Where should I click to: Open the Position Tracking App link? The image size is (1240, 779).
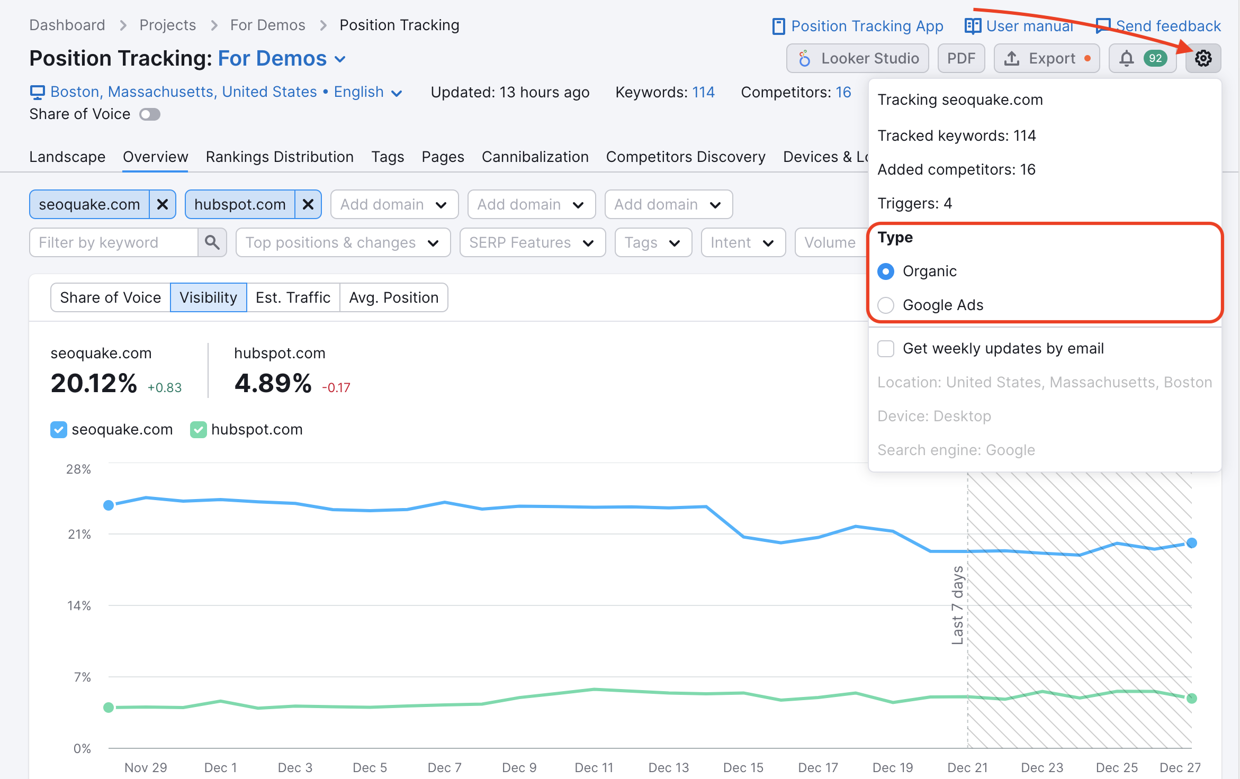click(x=867, y=26)
